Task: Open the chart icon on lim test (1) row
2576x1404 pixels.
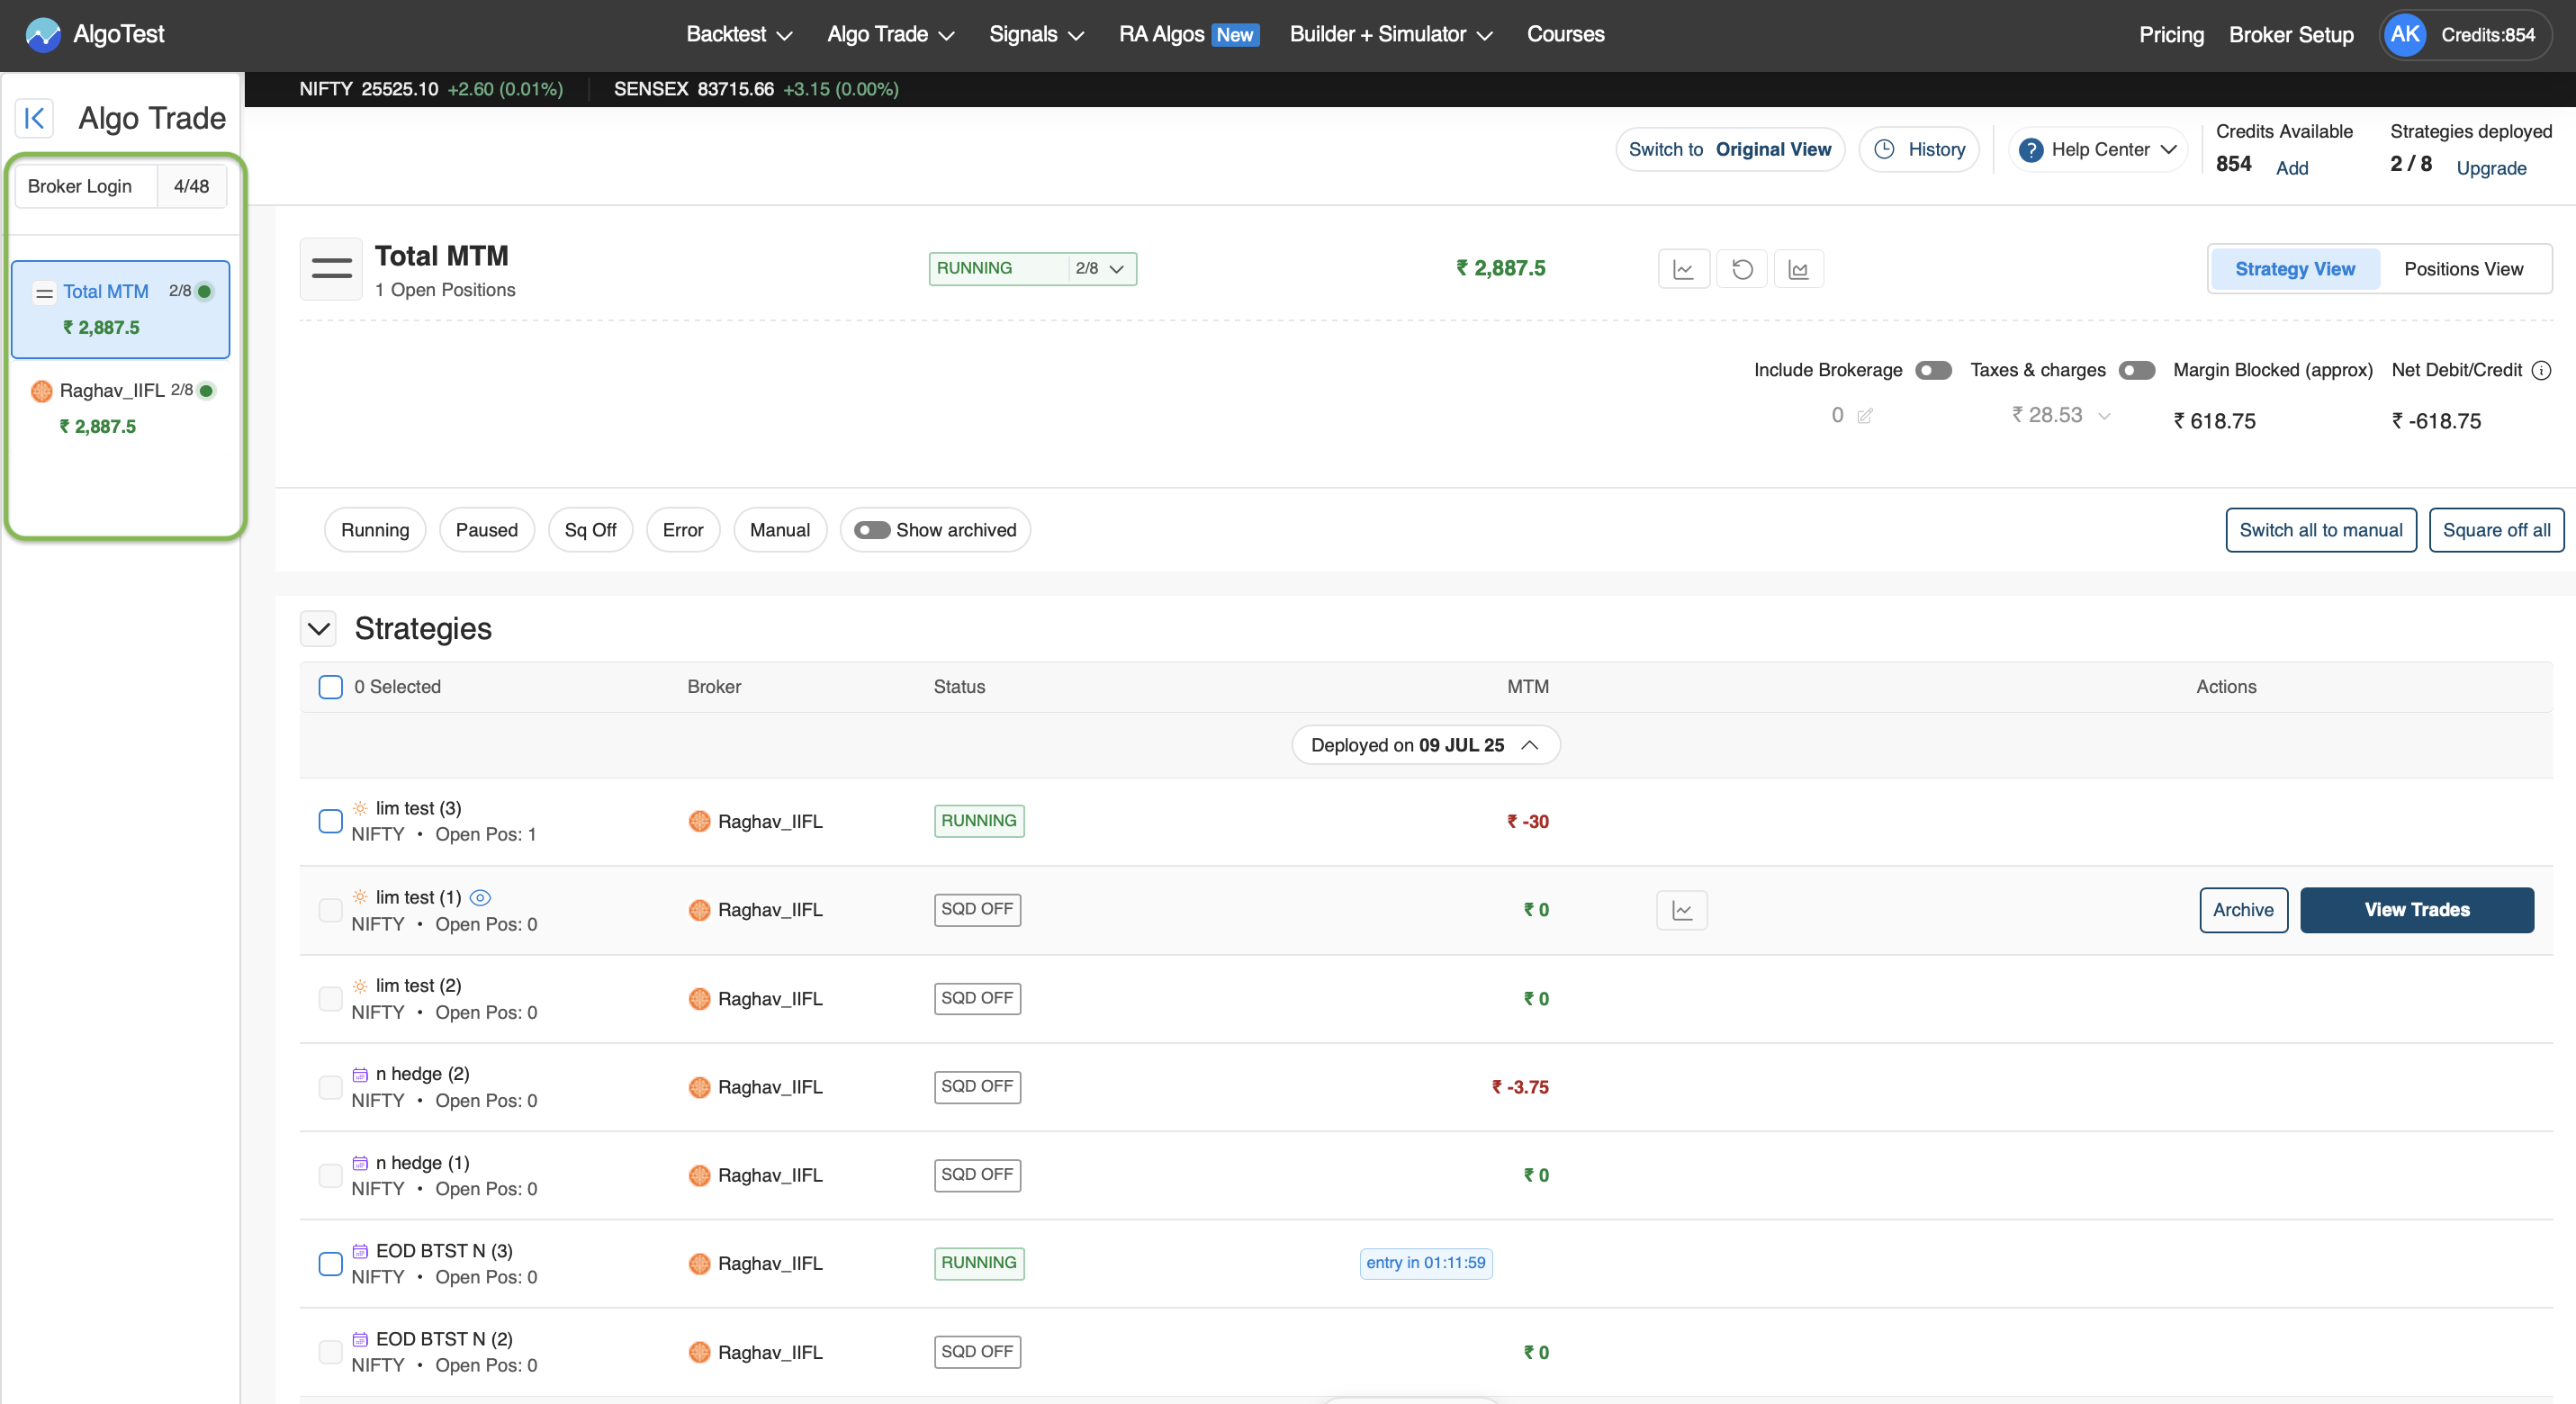Action: (1682, 910)
